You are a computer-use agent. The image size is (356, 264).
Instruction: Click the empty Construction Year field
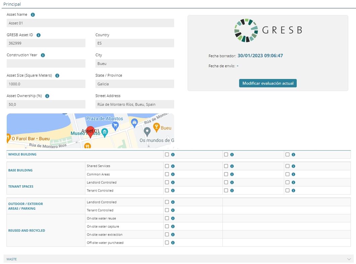coord(46,63)
